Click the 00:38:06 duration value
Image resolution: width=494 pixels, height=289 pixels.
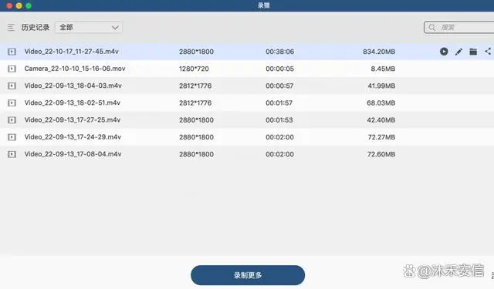(279, 52)
